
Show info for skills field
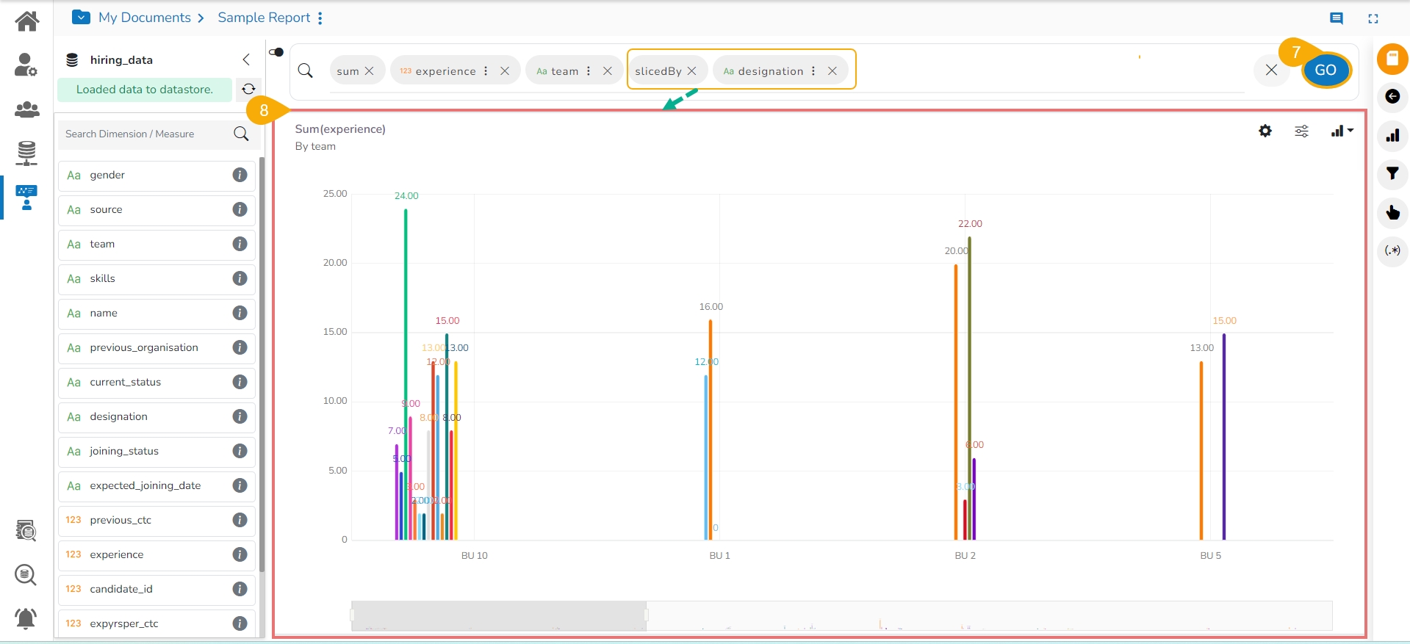click(x=240, y=278)
